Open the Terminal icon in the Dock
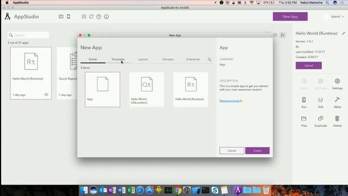The width and height of the screenshot is (348, 196). [206, 190]
